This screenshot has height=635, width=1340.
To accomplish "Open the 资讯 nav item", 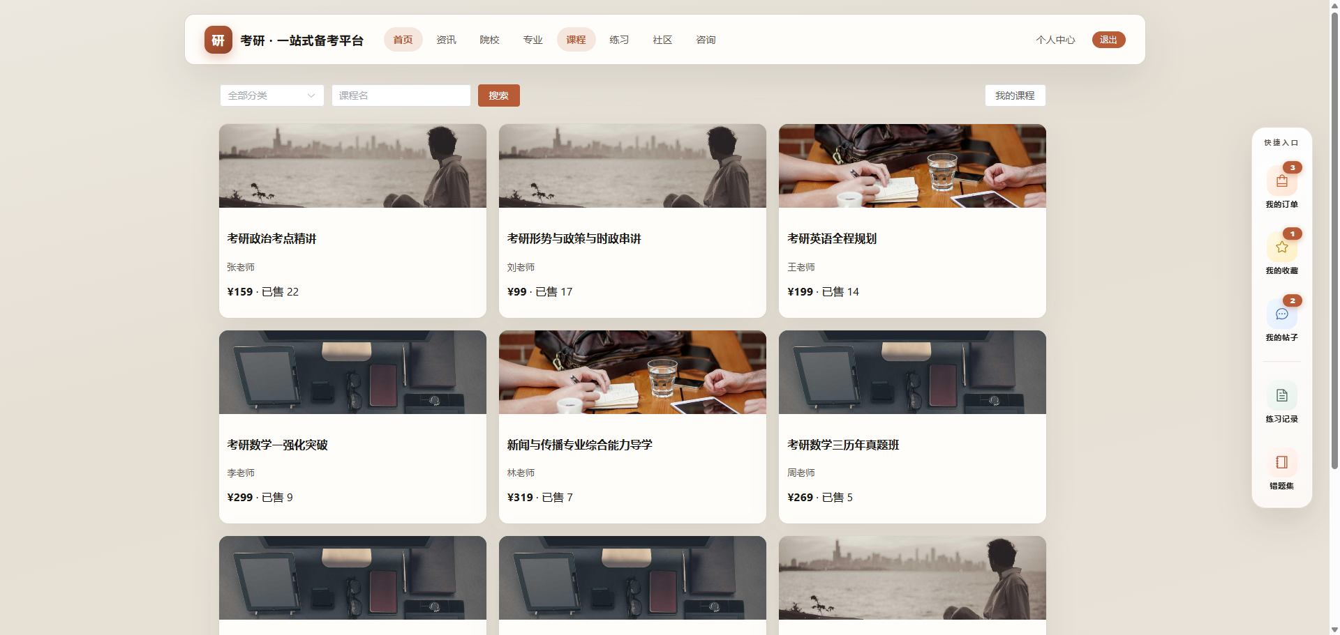I will click(446, 40).
